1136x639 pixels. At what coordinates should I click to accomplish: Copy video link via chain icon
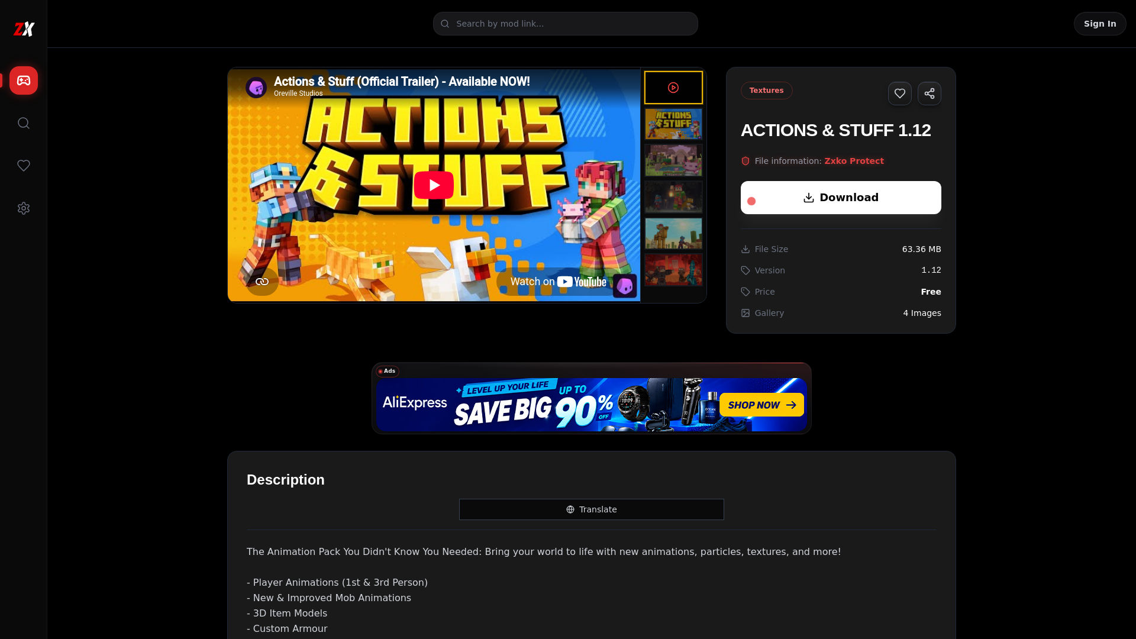coord(262,282)
